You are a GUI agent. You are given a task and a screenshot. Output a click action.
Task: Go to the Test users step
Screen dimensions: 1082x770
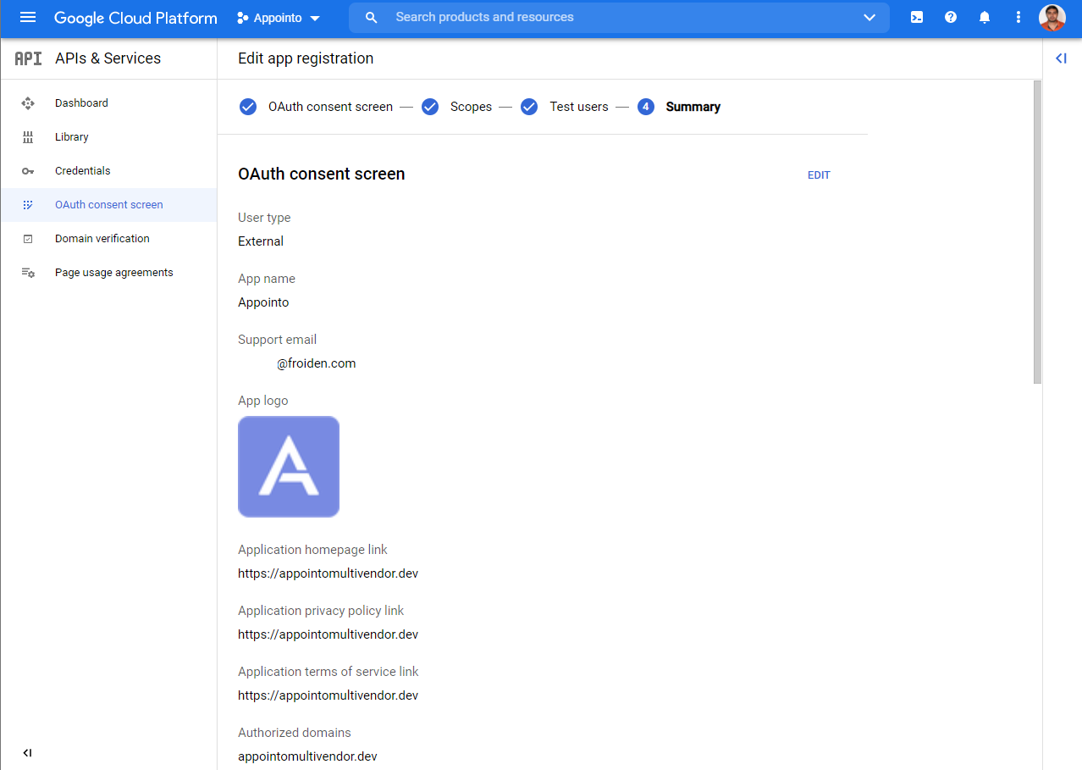click(579, 107)
